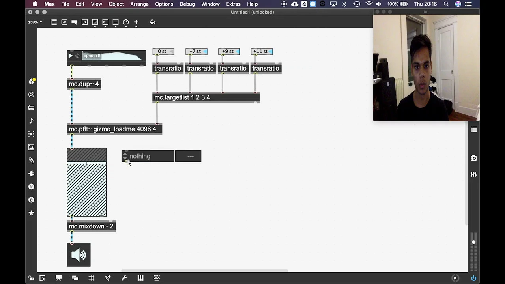
Task: Open the BEAP b browser
Action: coord(31,200)
